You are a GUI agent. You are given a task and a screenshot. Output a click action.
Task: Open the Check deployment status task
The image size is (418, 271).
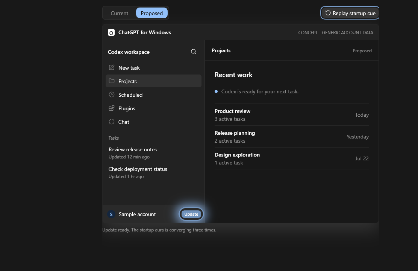(x=153, y=172)
